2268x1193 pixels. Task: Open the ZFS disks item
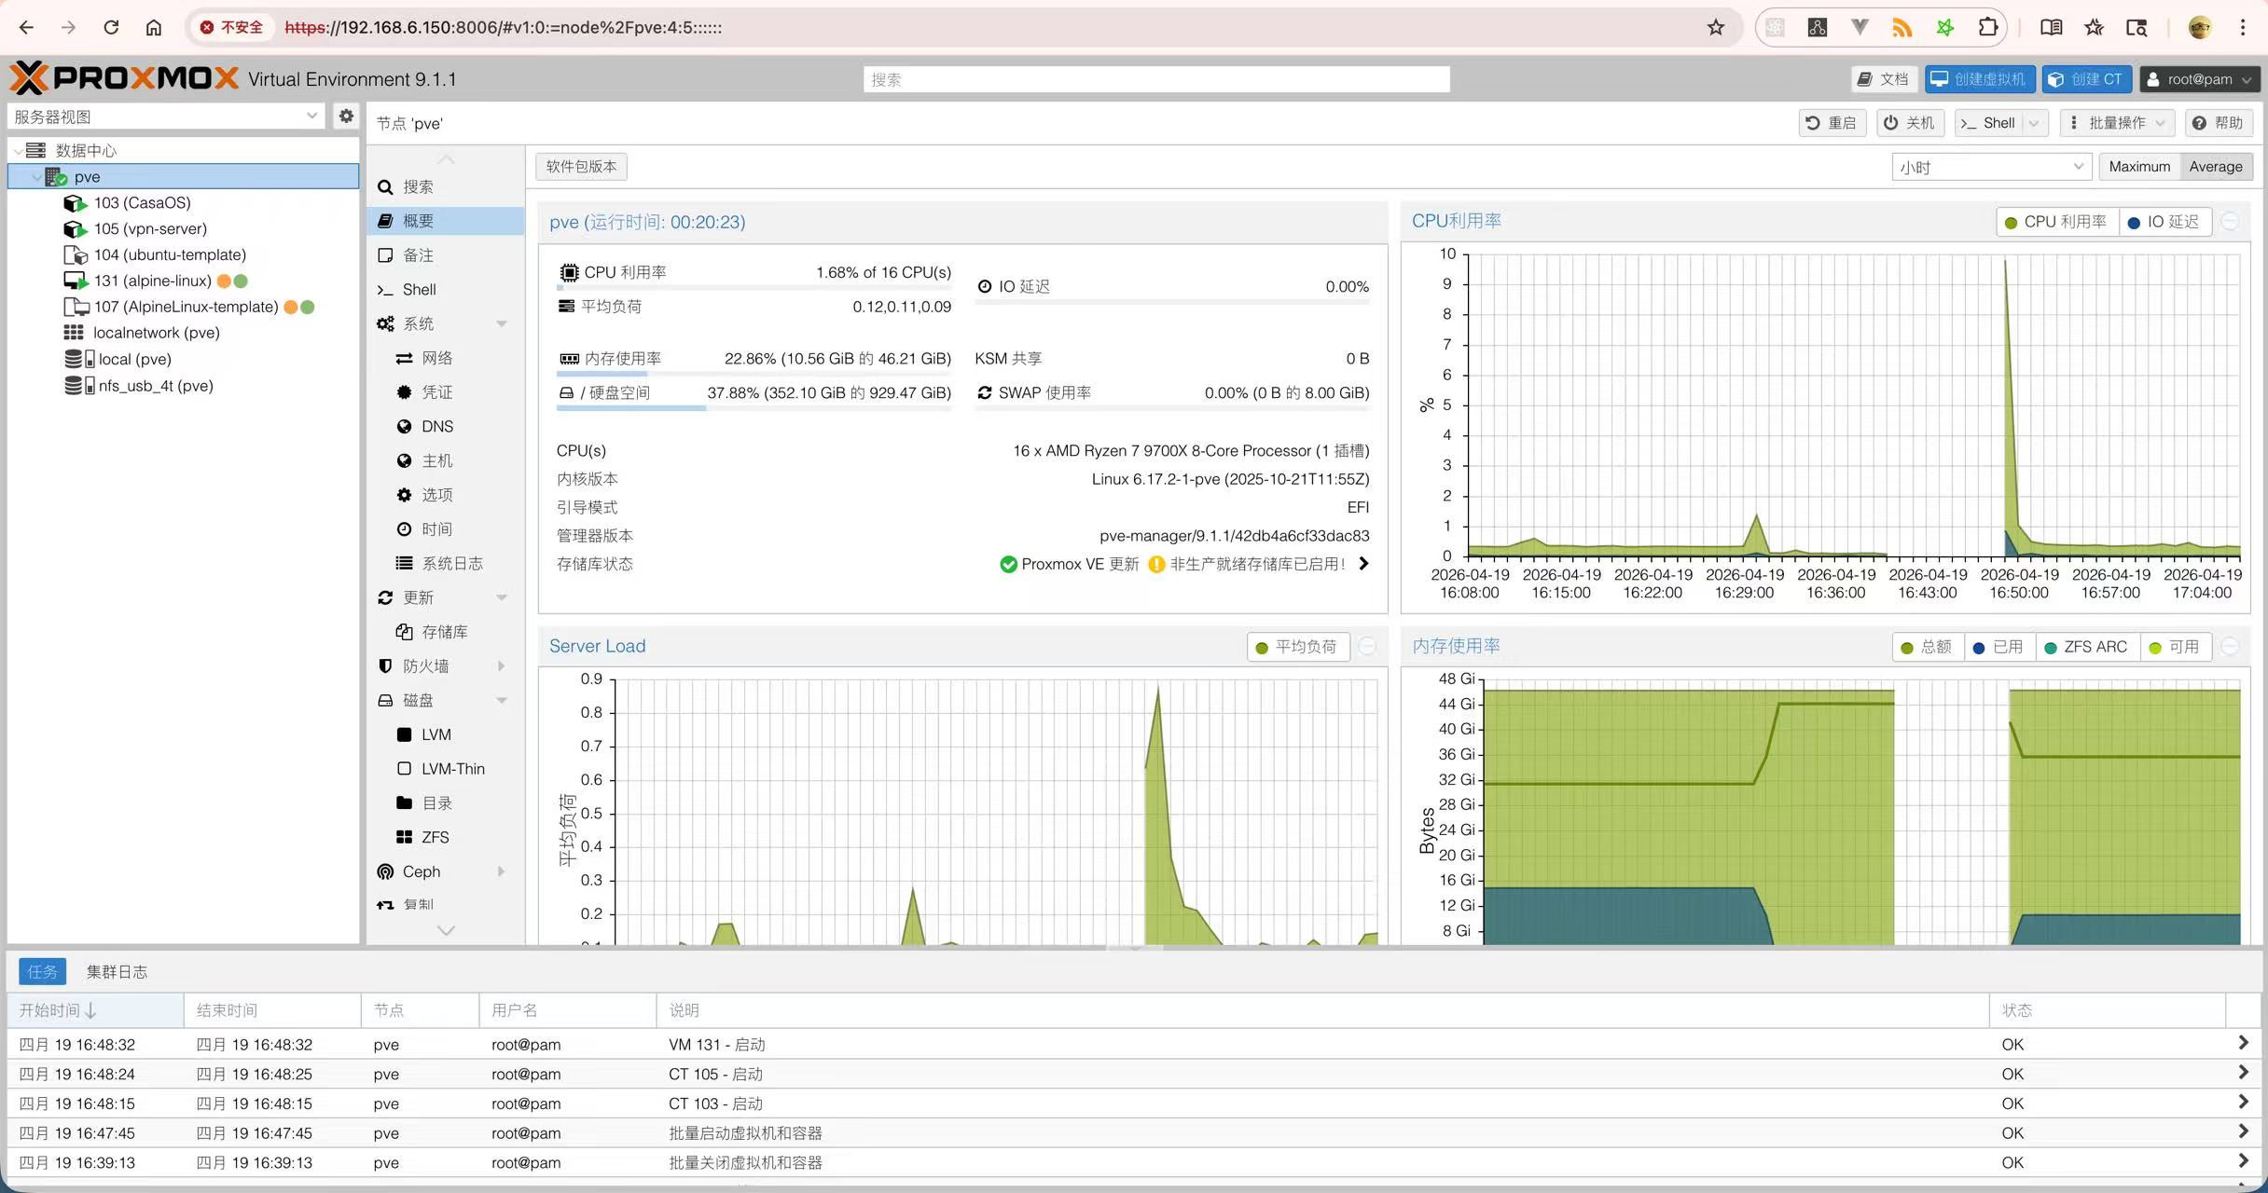pos(435,837)
